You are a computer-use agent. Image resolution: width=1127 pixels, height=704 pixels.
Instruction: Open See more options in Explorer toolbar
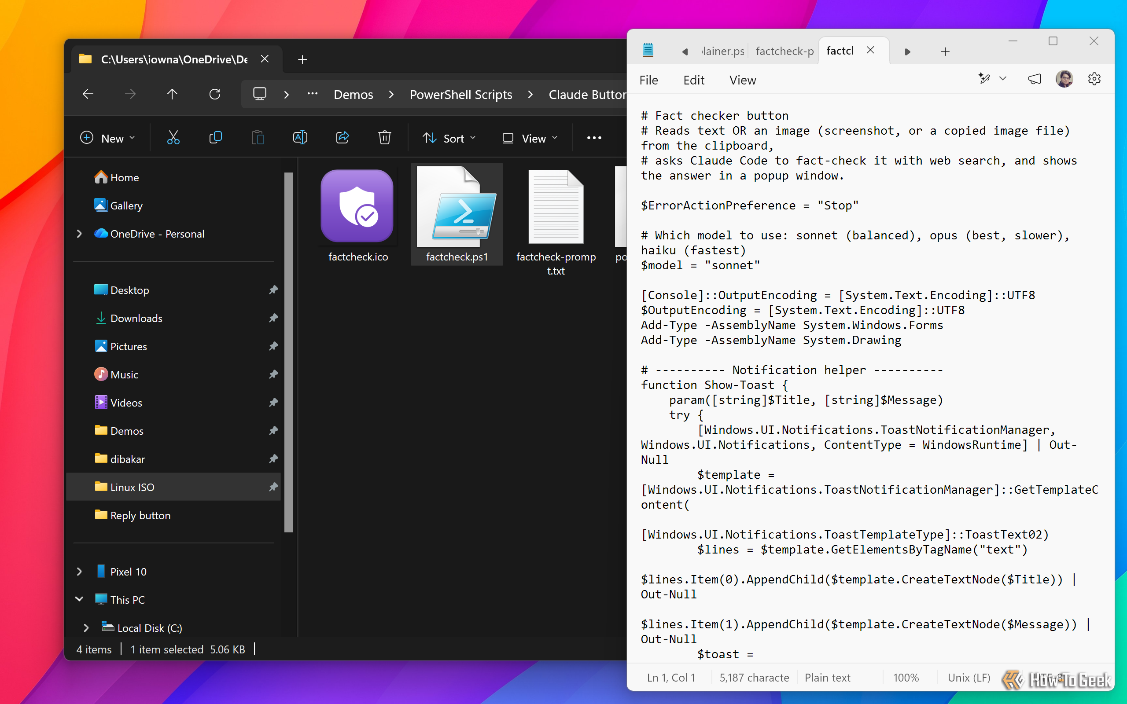coord(594,138)
